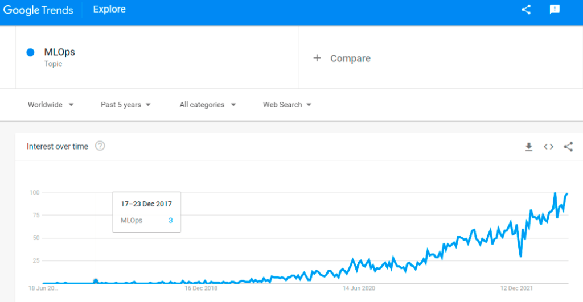The width and height of the screenshot is (583, 302).
Task: Click the share icon in the header
Action: coord(526,10)
